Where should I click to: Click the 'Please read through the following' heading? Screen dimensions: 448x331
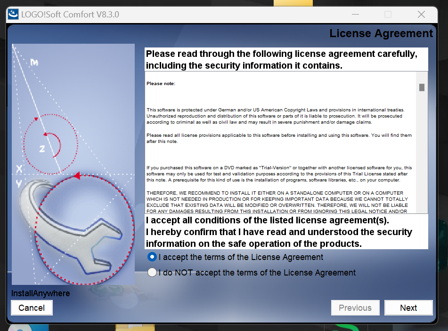pyautogui.click(x=282, y=60)
